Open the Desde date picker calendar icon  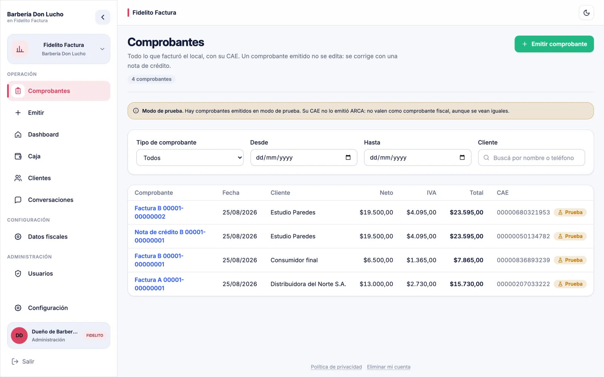[348, 158]
